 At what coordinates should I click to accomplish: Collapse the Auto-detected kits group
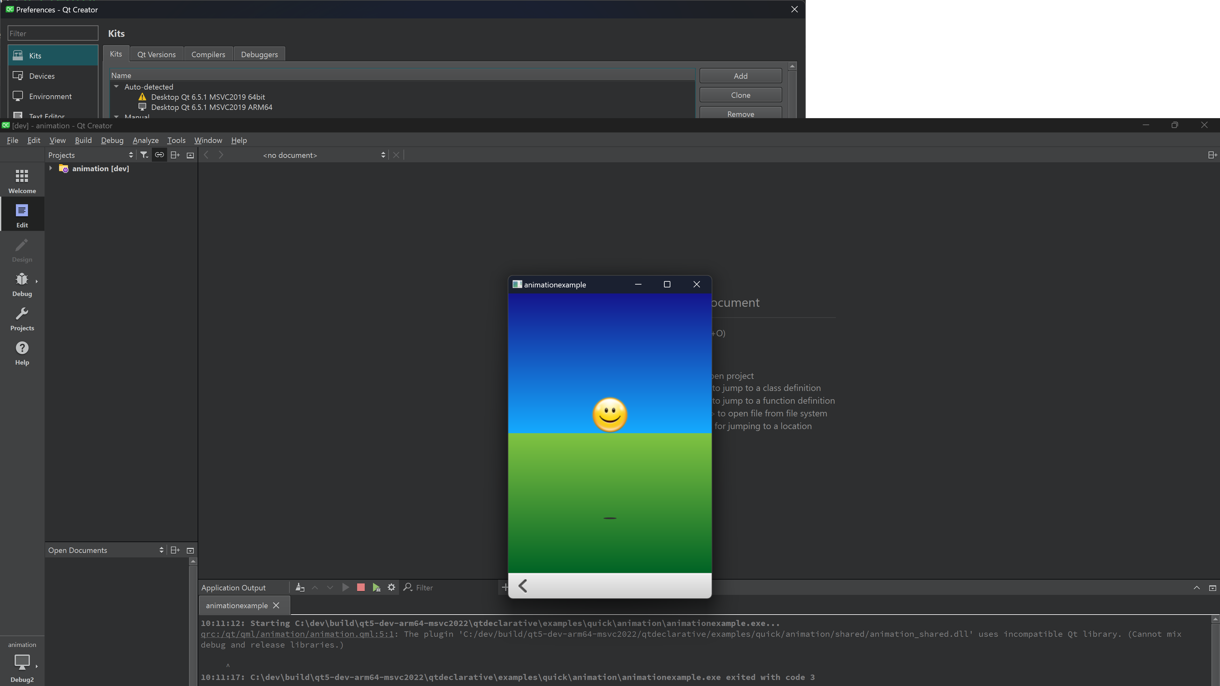coord(116,87)
